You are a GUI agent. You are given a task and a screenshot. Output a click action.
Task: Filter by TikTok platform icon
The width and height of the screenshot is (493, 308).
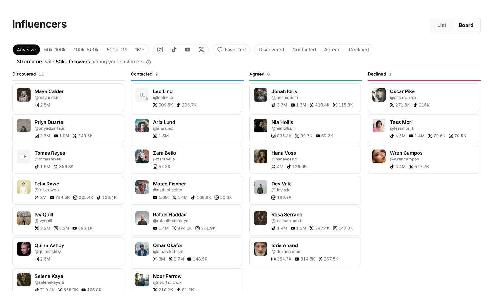point(174,50)
